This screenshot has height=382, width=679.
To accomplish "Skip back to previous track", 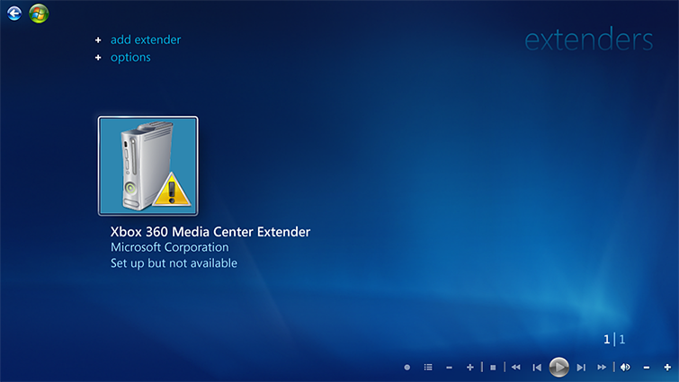I will [537, 368].
